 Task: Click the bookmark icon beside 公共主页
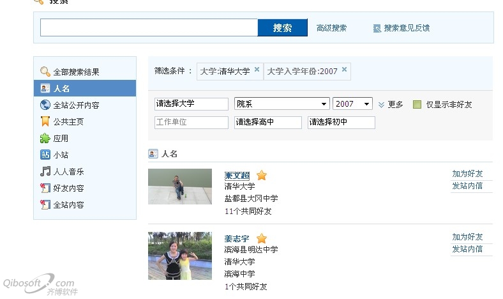[x=45, y=121]
